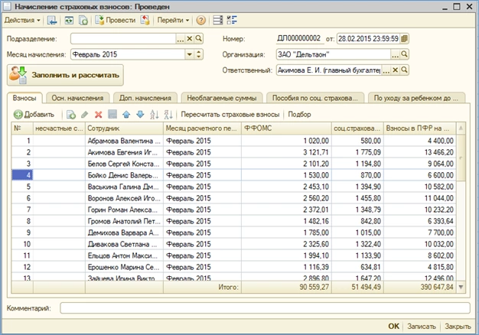Sort table rows ascending
This screenshot has height=335, width=479.
[155, 115]
